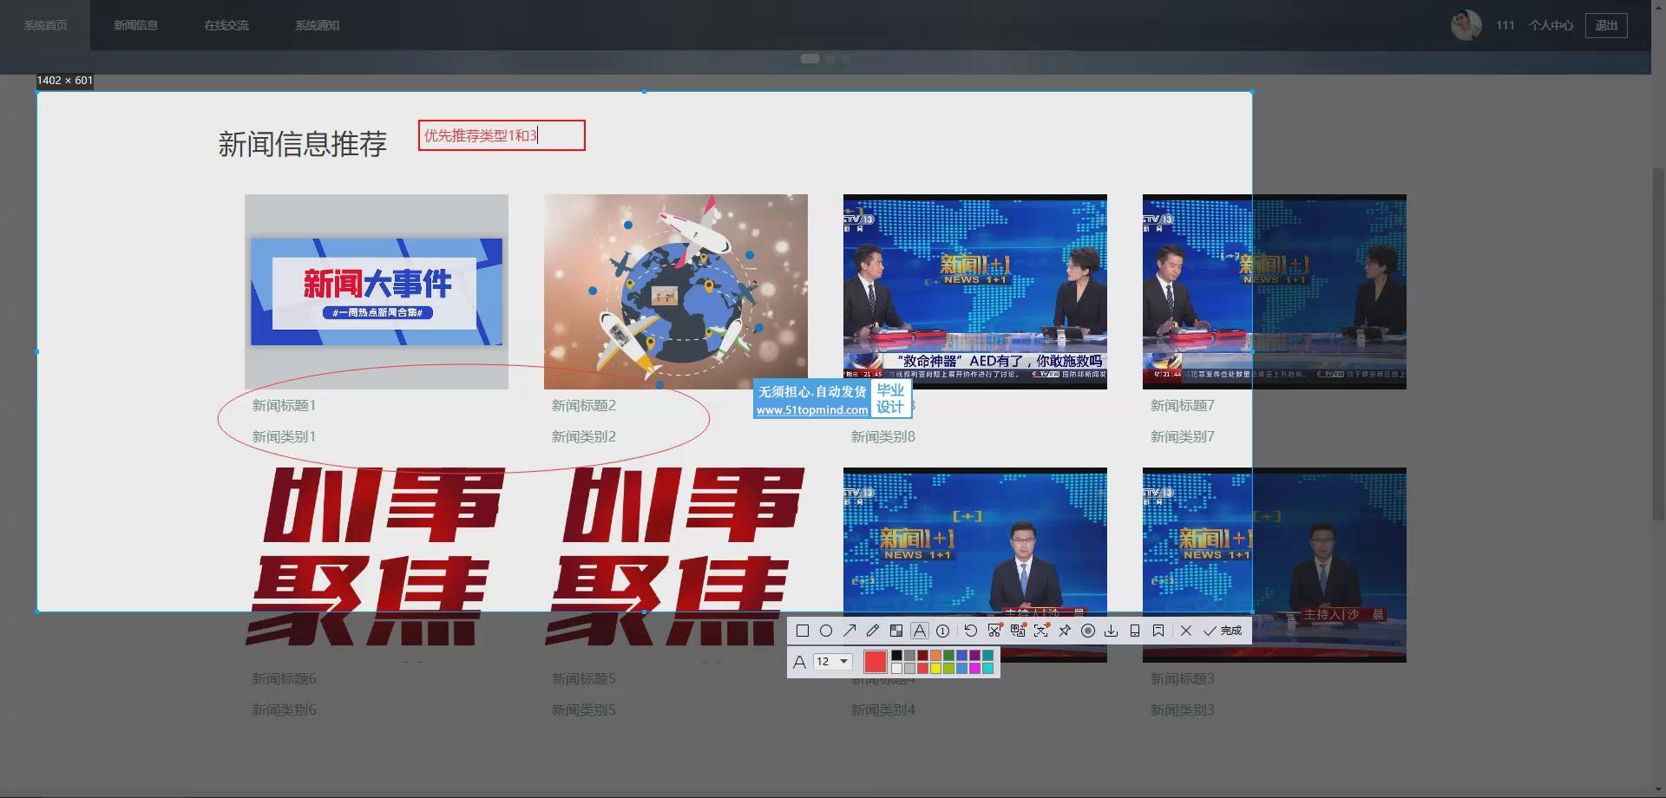
Task: Choose the cyan color swatch
Action: pyautogui.click(x=988, y=668)
